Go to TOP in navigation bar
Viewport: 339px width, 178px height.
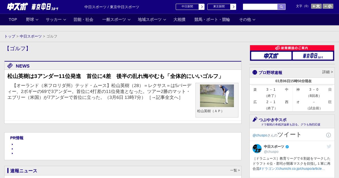pyautogui.click(x=13, y=19)
